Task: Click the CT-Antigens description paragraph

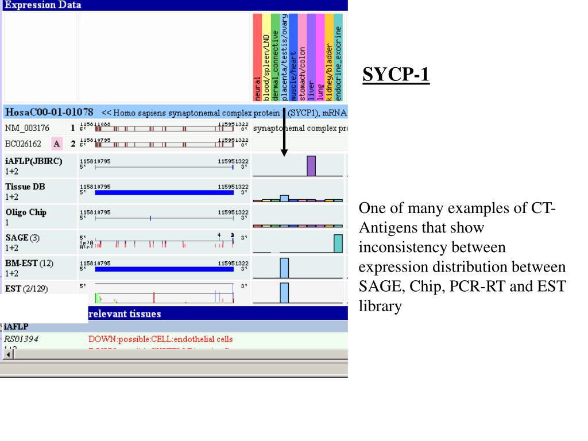Action: (462, 257)
